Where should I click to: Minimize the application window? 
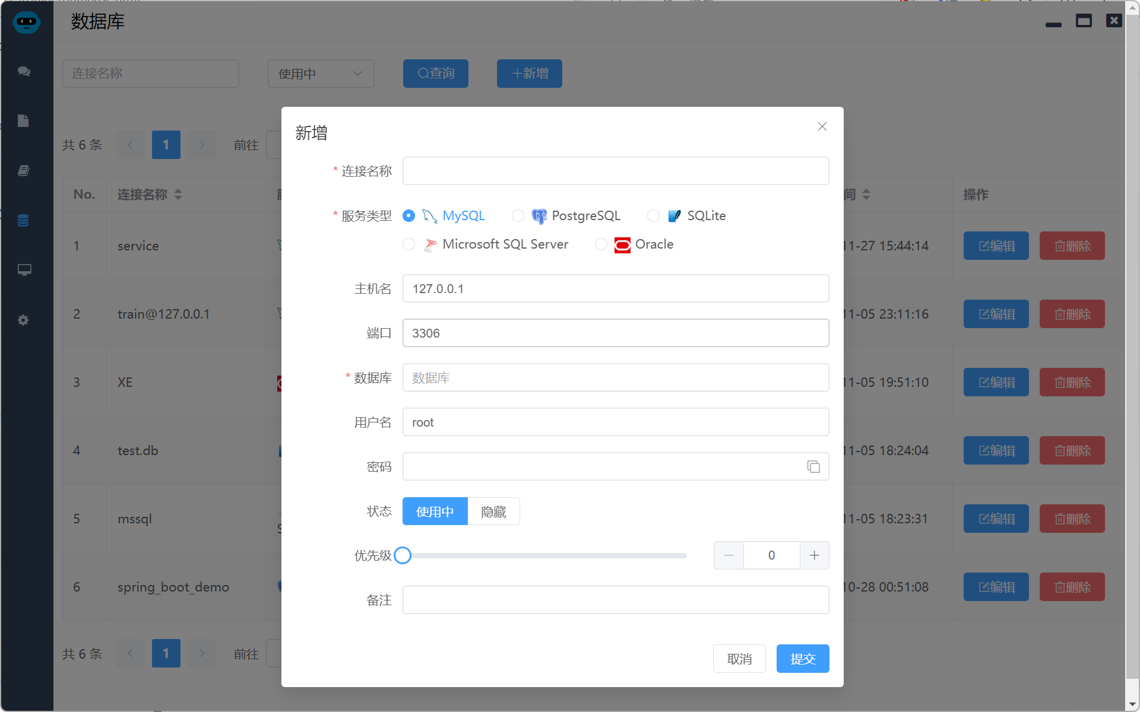(x=1054, y=24)
